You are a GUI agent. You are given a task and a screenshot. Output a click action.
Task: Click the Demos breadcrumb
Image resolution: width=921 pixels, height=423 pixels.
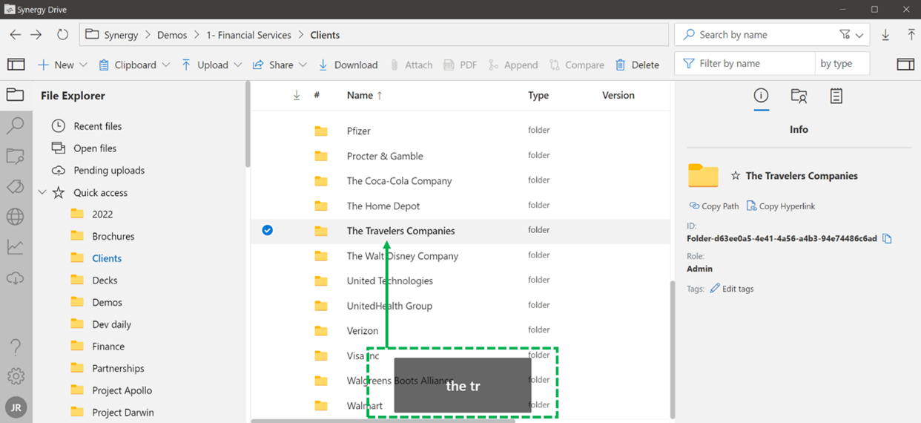(172, 35)
